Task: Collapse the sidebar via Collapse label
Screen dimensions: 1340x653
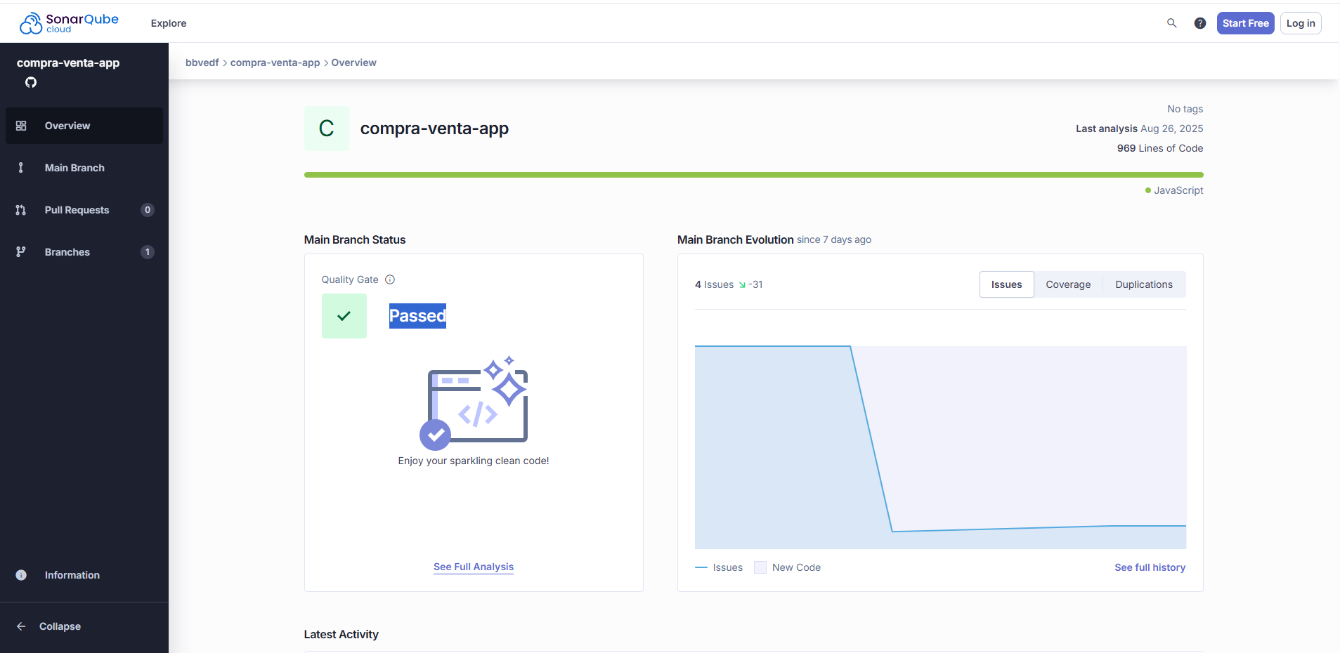Action: pyautogui.click(x=60, y=626)
